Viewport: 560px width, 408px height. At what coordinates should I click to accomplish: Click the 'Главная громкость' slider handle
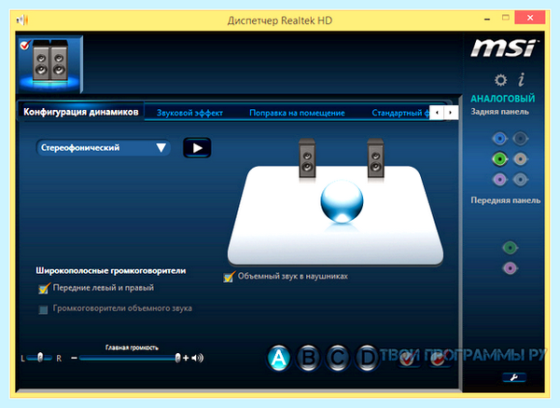(x=177, y=358)
